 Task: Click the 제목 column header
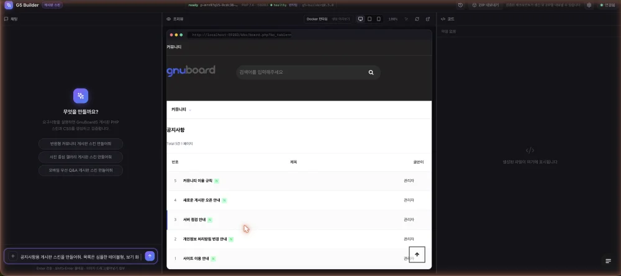coord(294,162)
